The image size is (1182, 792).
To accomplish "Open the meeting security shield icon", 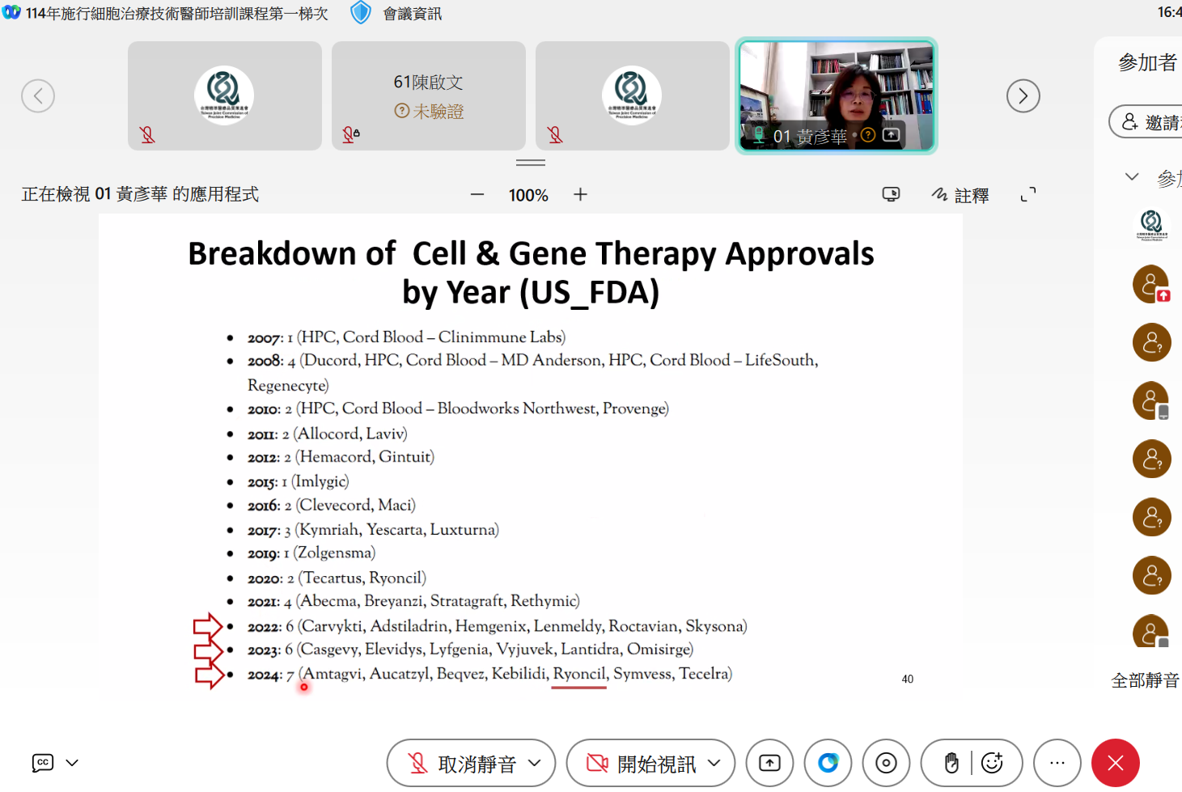I will [x=361, y=13].
